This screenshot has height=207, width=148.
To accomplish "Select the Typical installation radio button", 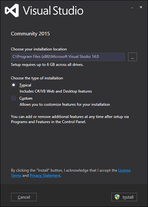I will click(x=13, y=85).
